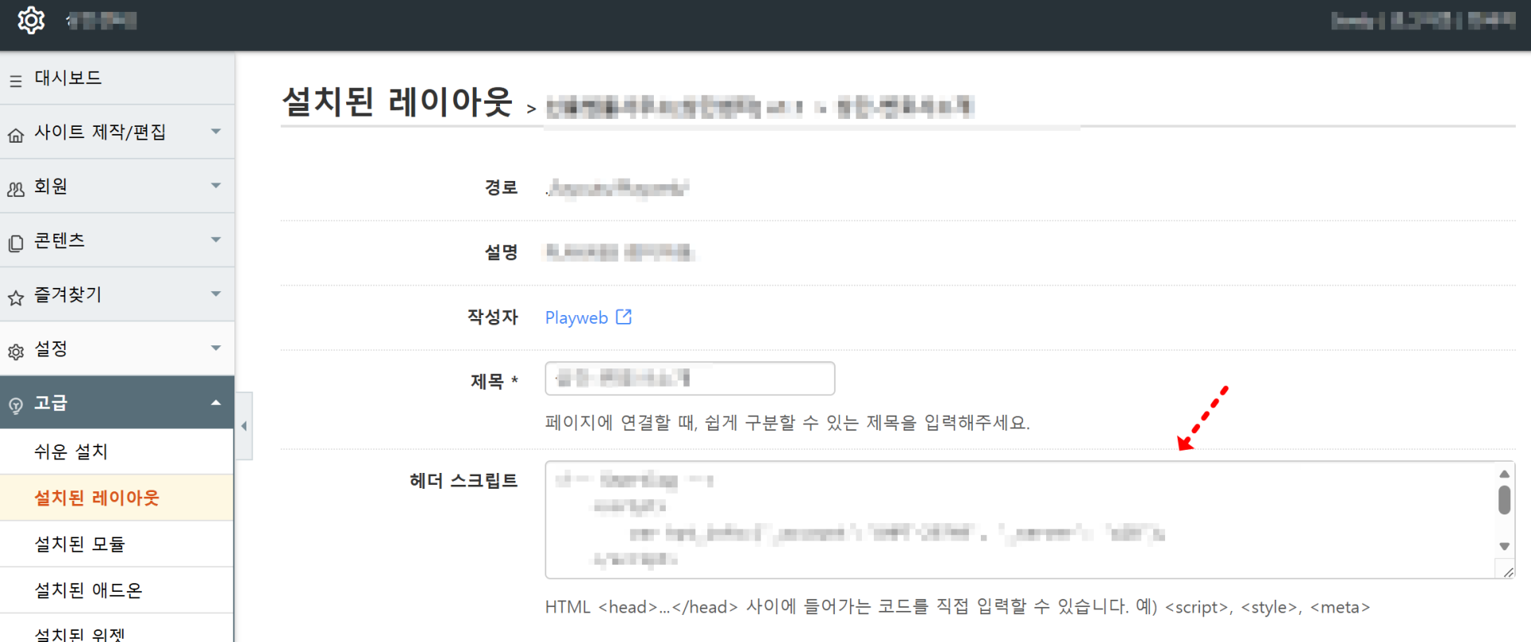The height and width of the screenshot is (642, 1531).
Task: Open 쉬운 설치 menu item
Action: click(x=71, y=451)
